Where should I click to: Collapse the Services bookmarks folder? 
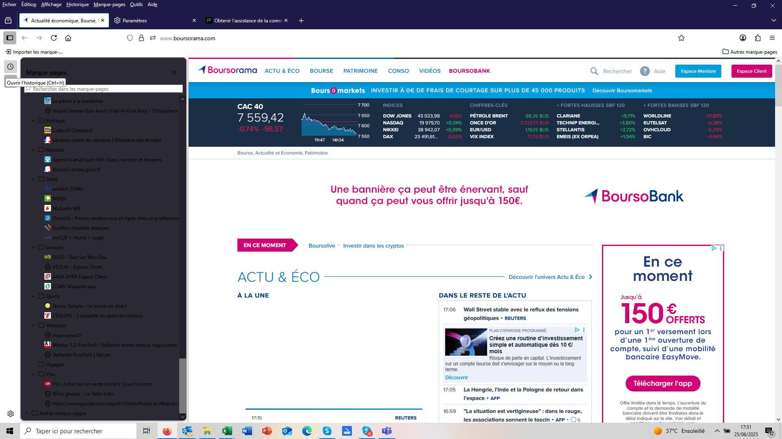point(33,248)
